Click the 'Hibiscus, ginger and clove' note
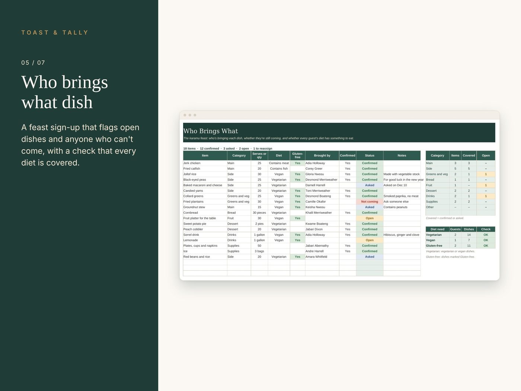 coord(402,235)
